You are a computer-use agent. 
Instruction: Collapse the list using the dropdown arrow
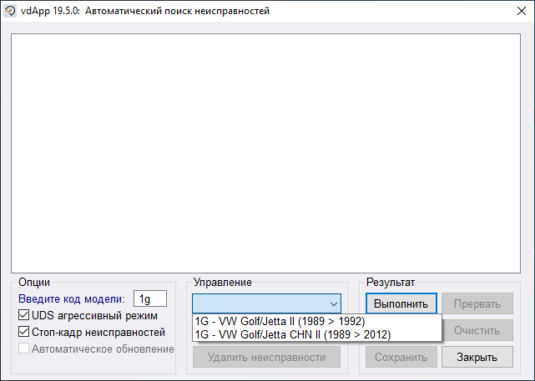pyautogui.click(x=333, y=303)
